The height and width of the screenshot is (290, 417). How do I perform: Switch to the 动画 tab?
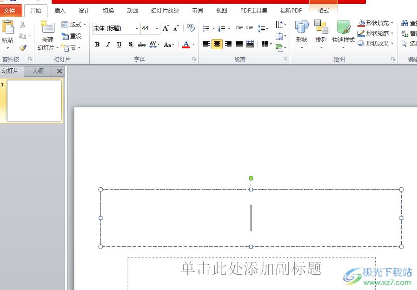132,11
